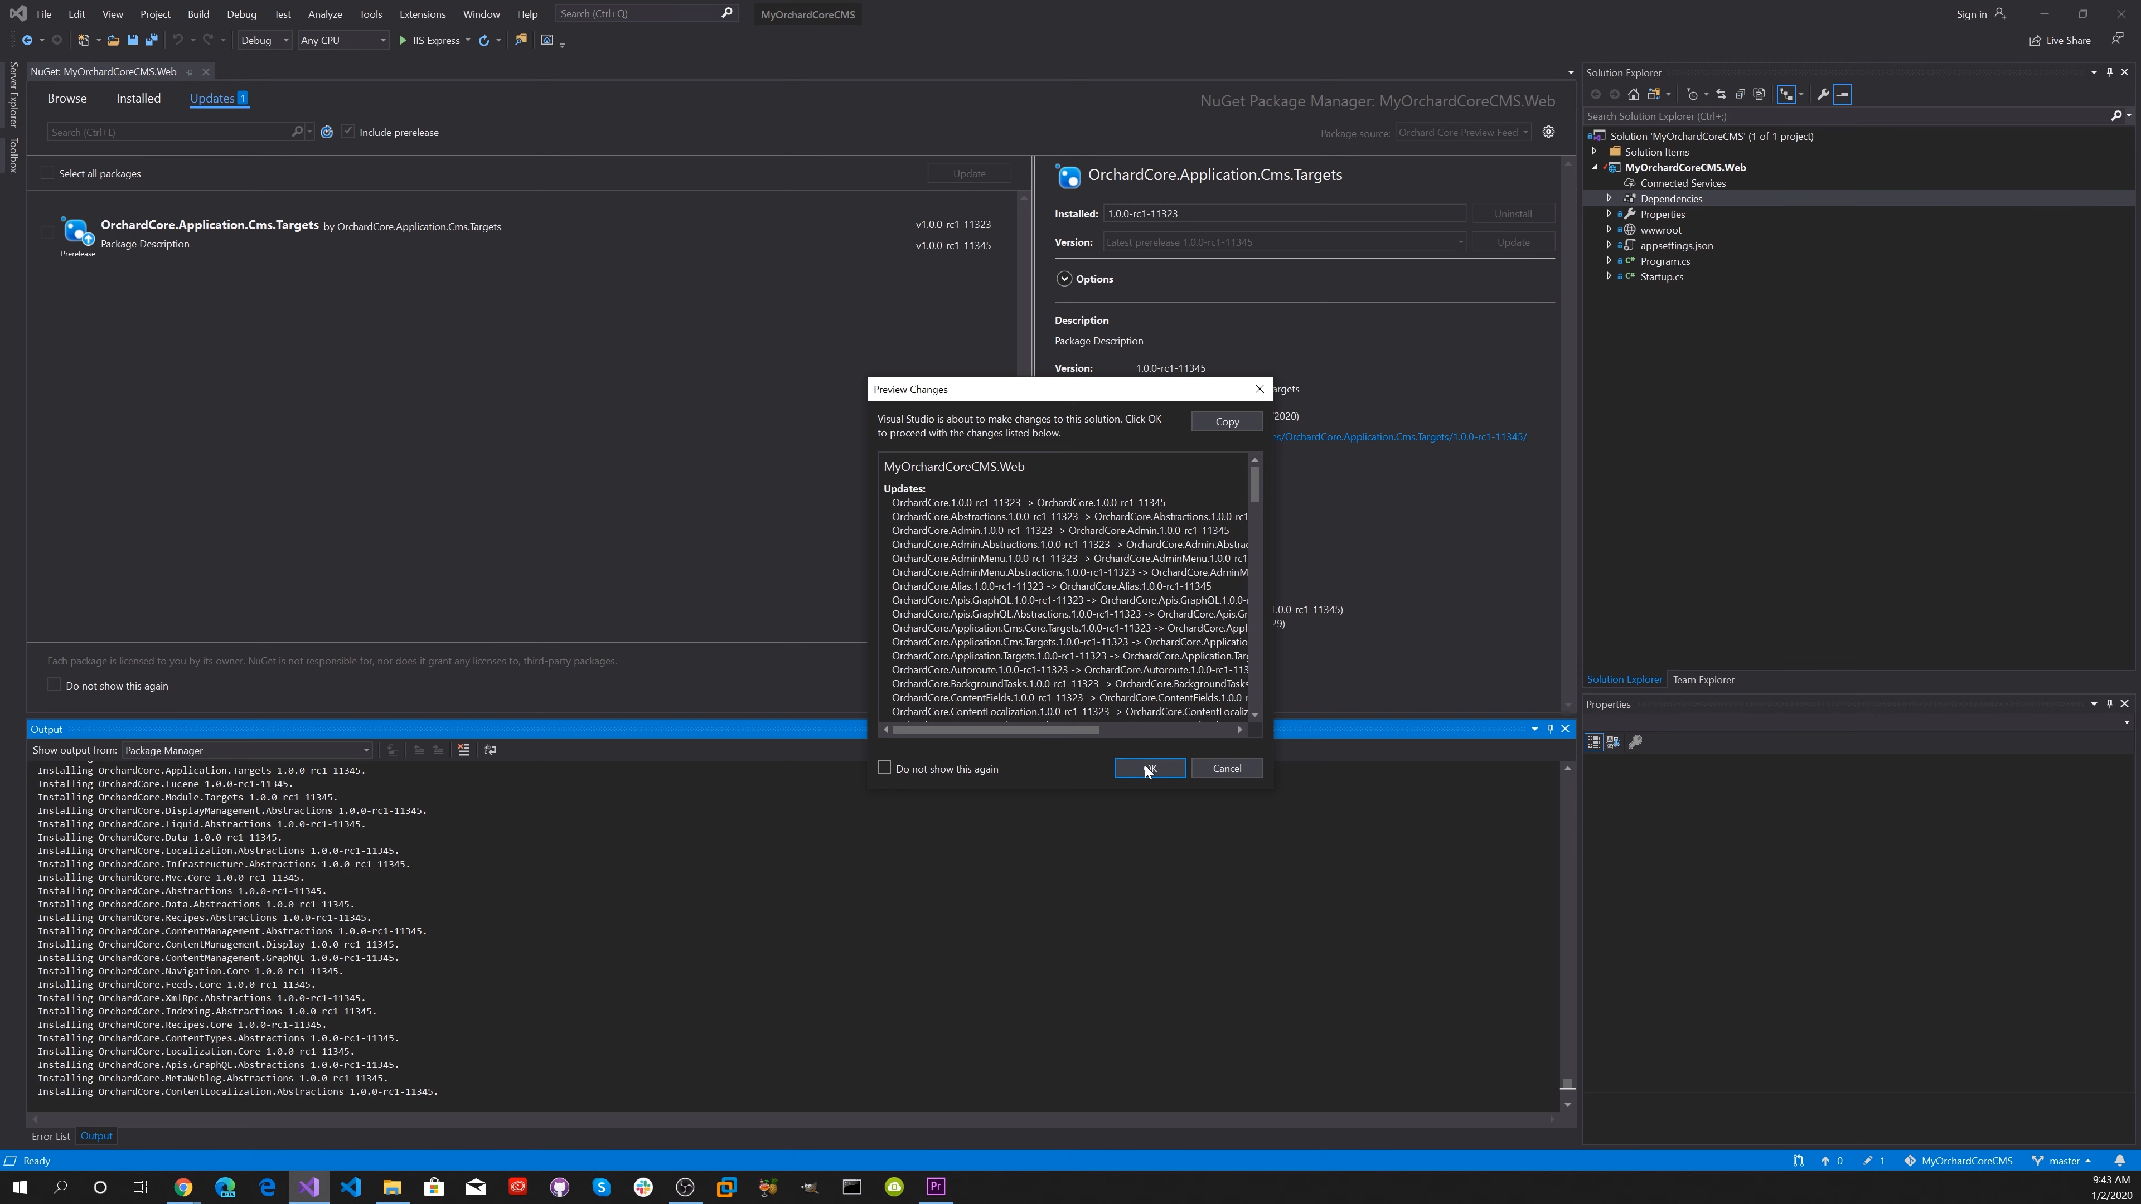Click the vertical scrollbar thumb in Preview Changes list
Image resolution: width=2141 pixels, height=1204 pixels.
pyautogui.click(x=1254, y=484)
